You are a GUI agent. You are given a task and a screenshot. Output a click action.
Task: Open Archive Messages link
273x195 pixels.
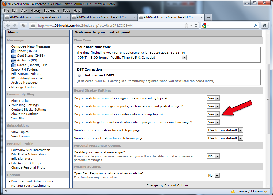click(x=24, y=83)
